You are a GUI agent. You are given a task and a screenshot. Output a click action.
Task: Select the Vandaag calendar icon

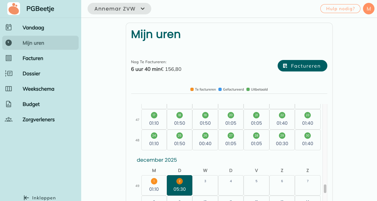pyautogui.click(x=9, y=27)
